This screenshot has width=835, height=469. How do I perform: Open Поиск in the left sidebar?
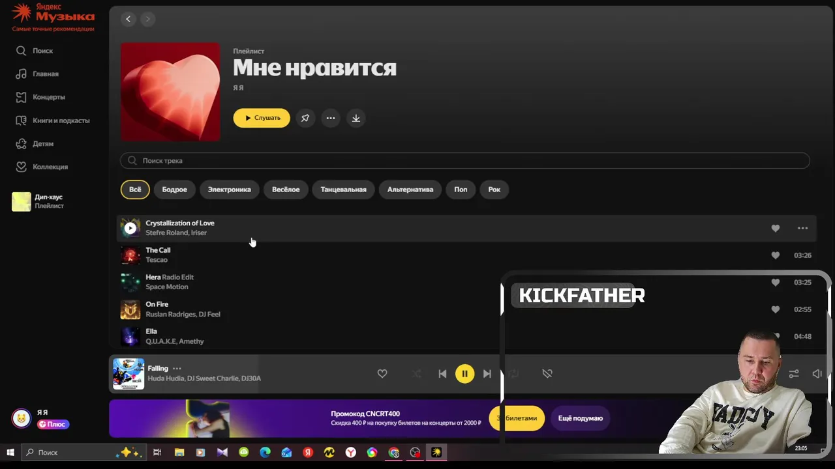[x=35, y=51]
